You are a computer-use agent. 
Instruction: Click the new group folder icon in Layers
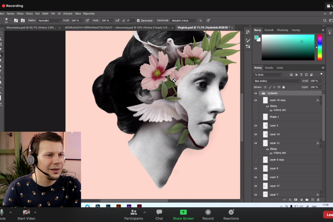(307, 199)
